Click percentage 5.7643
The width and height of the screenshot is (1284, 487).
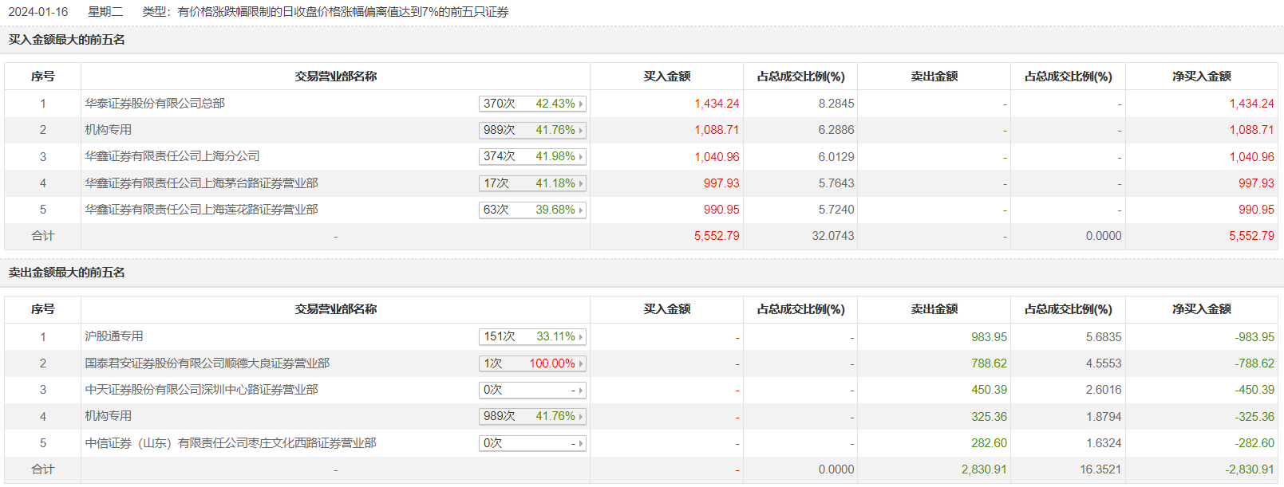point(836,183)
